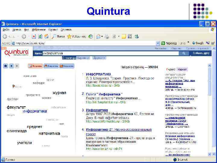Click the cloud back triangle button
This screenshot has height=163, width=217.
click(11, 66)
